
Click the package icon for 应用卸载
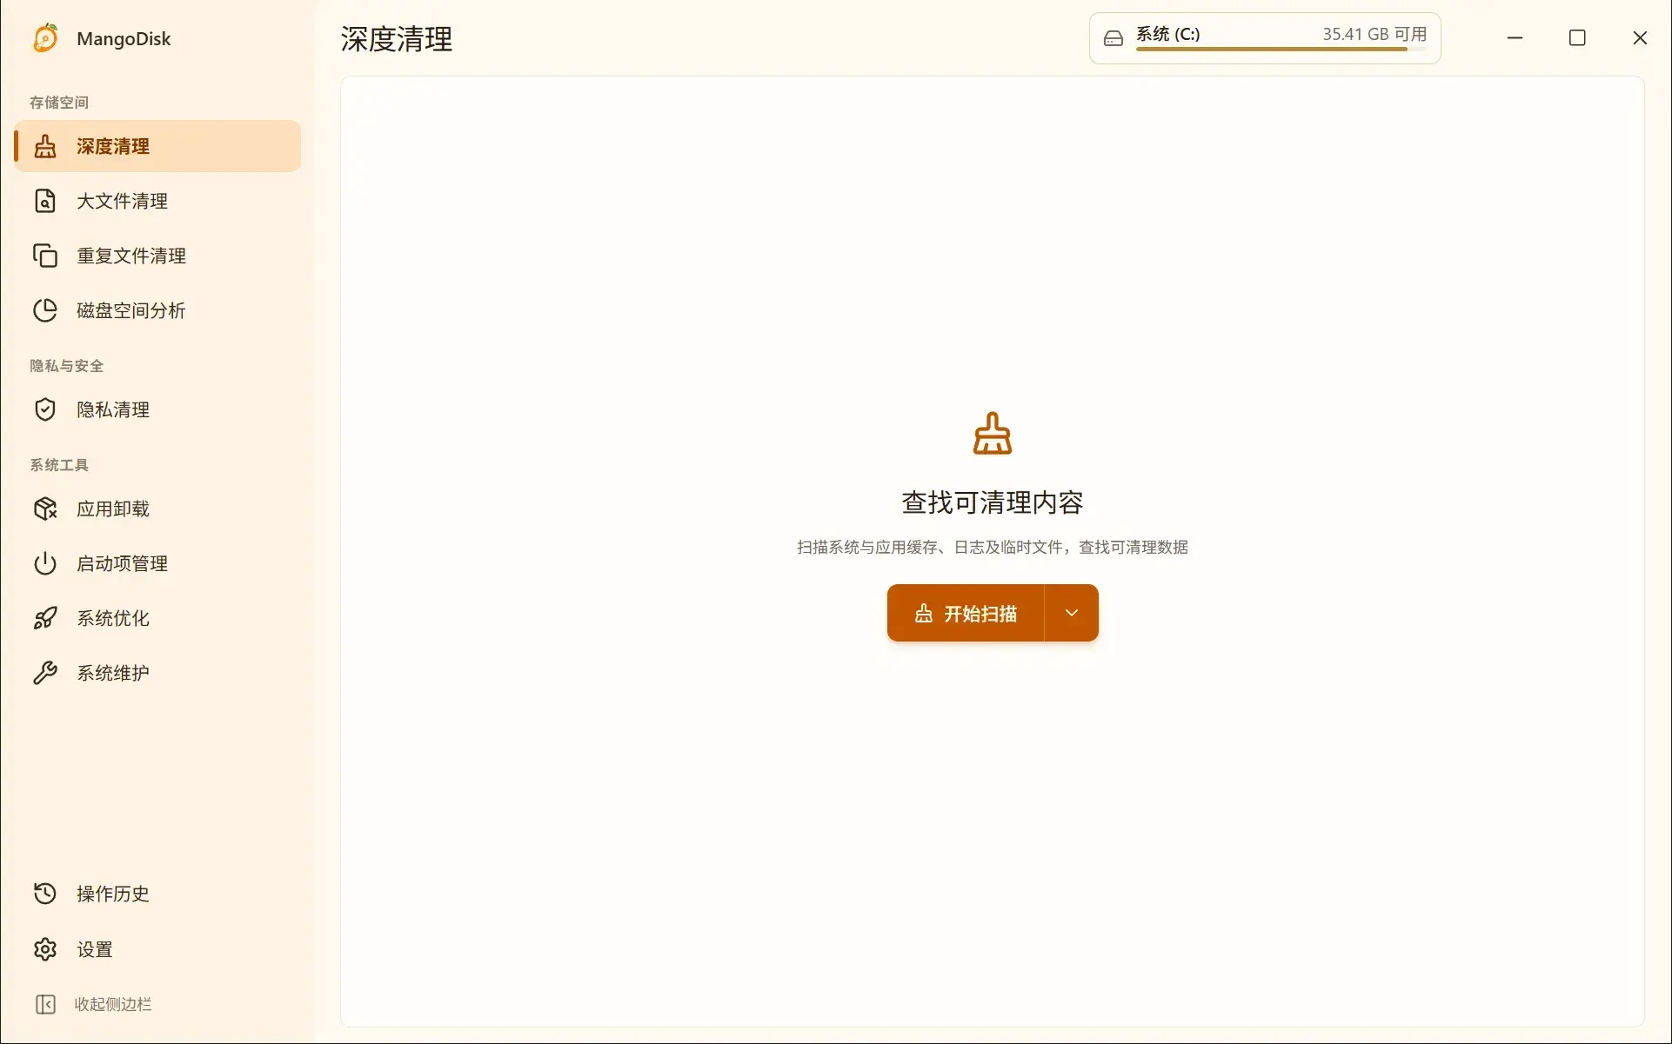point(45,509)
